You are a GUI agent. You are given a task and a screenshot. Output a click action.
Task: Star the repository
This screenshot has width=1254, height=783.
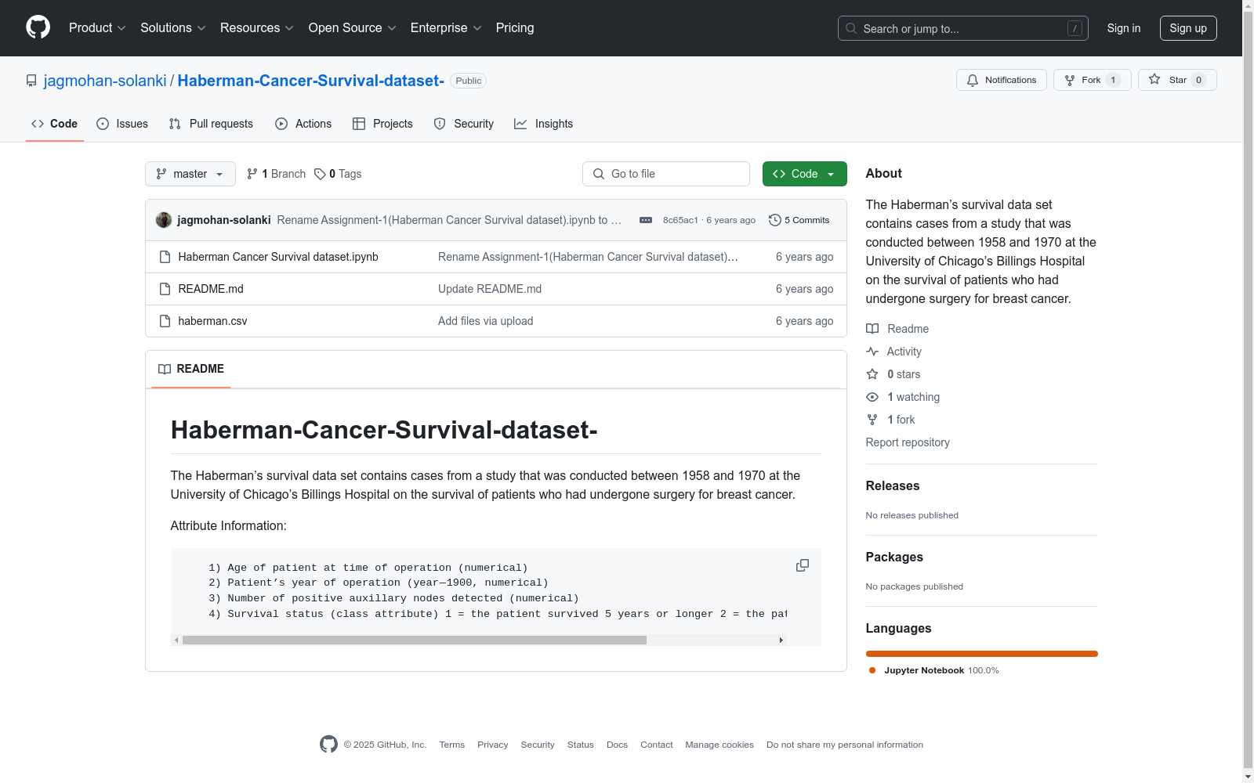point(1176,79)
